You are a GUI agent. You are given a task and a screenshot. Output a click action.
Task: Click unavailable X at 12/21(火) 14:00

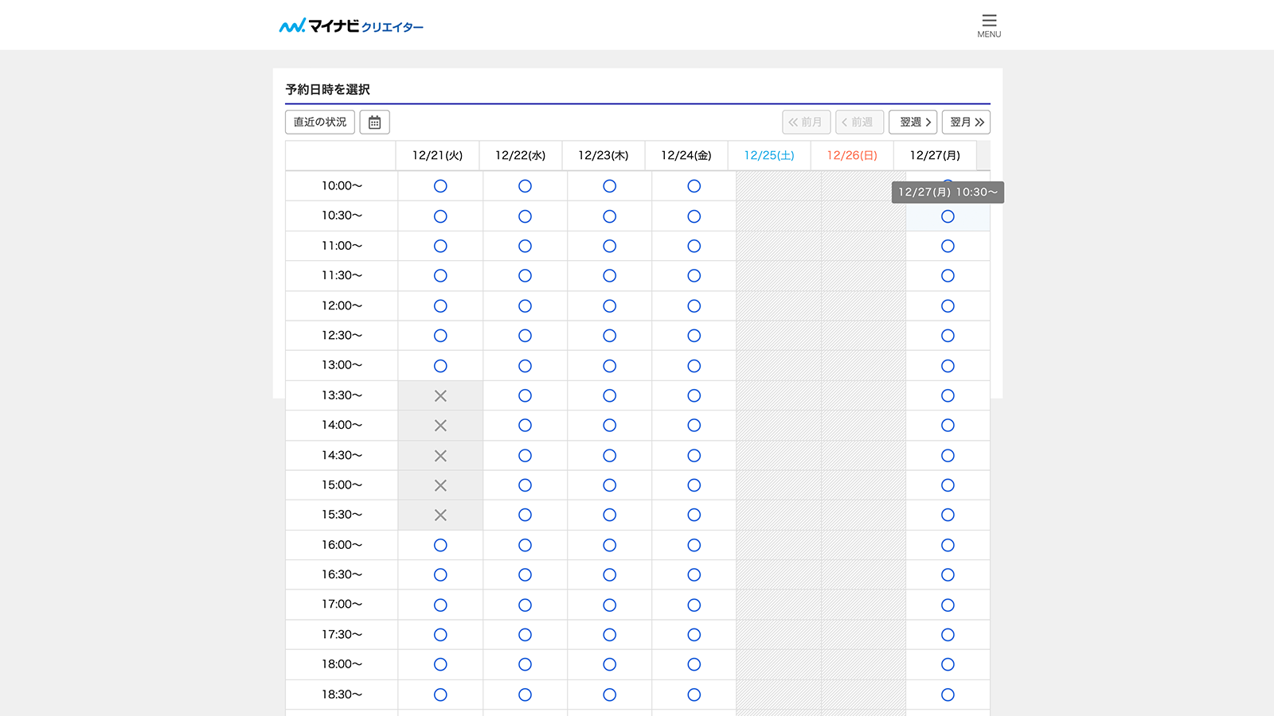[440, 426]
